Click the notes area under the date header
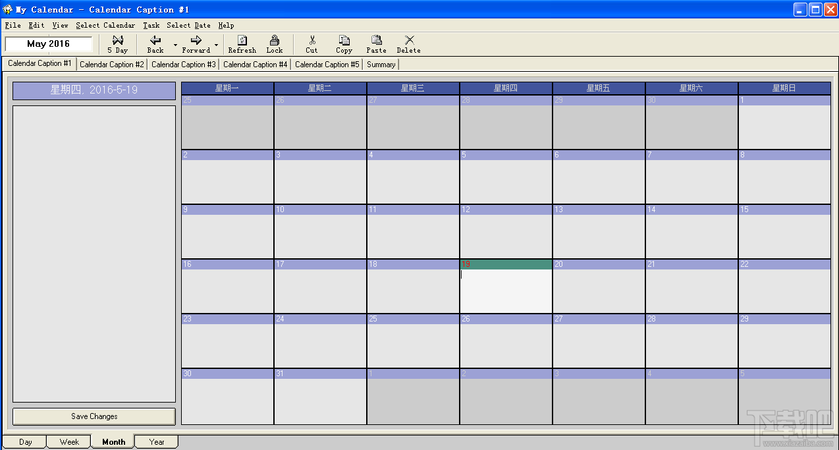The height and width of the screenshot is (450, 839). [94, 254]
